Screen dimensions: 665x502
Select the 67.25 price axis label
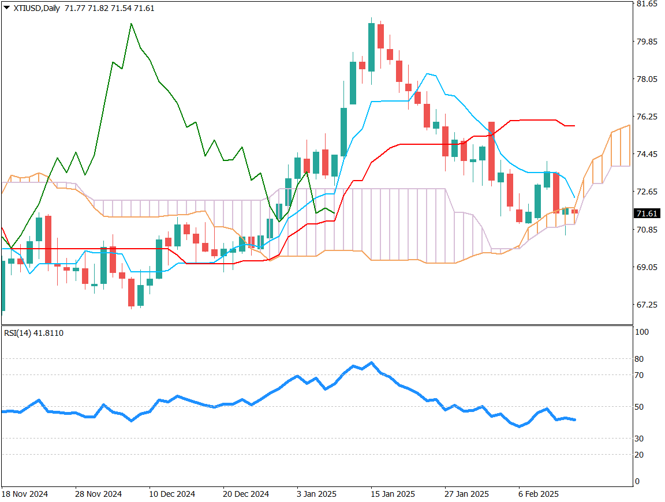tap(646, 305)
